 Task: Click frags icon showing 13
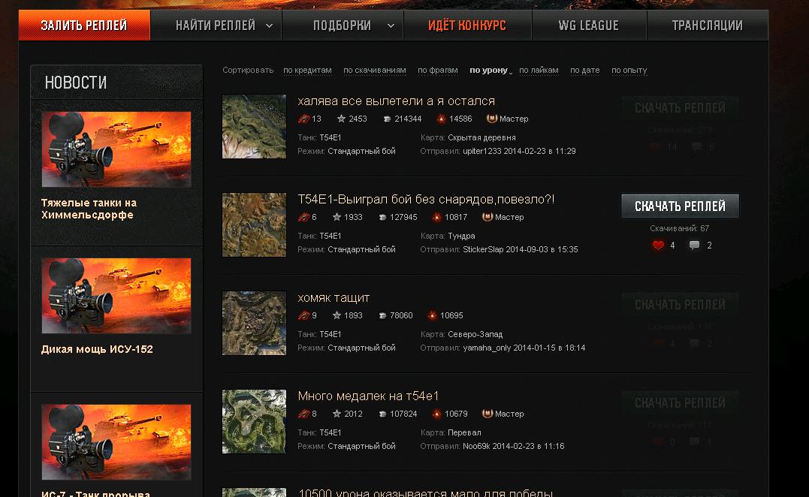pyautogui.click(x=304, y=119)
